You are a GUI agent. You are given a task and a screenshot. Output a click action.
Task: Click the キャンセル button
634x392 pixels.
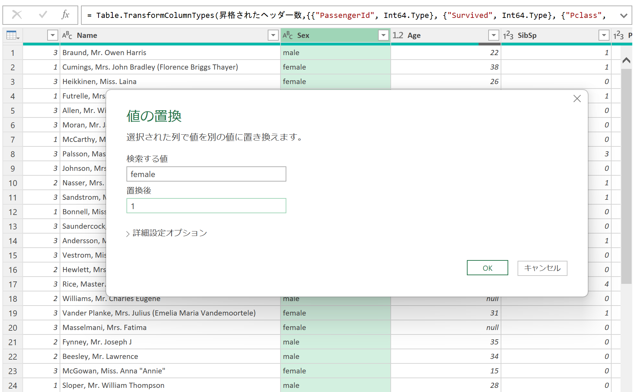coord(542,268)
